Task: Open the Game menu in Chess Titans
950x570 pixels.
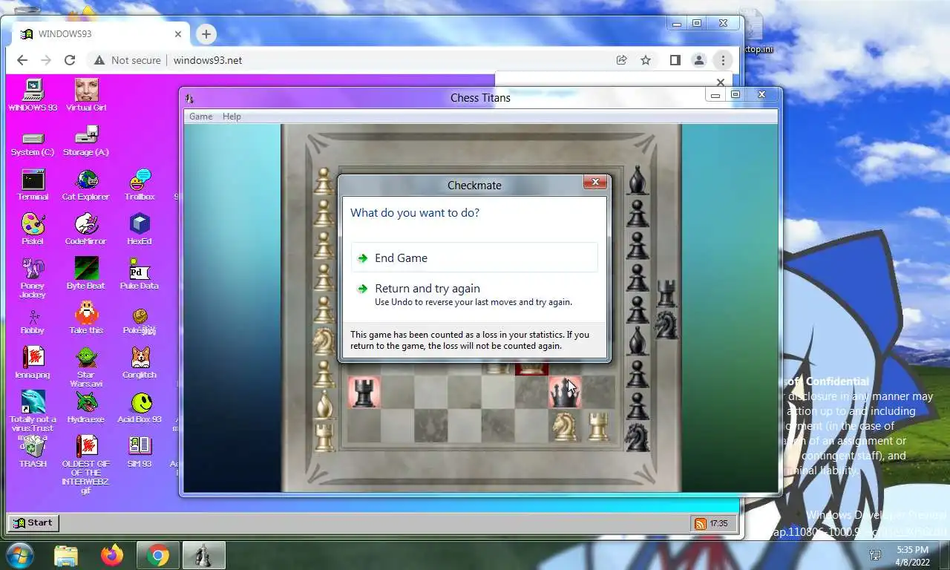Action: (200, 117)
